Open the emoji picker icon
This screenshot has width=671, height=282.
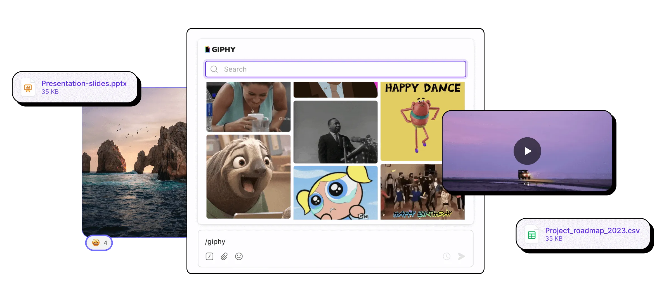pos(239,256)
